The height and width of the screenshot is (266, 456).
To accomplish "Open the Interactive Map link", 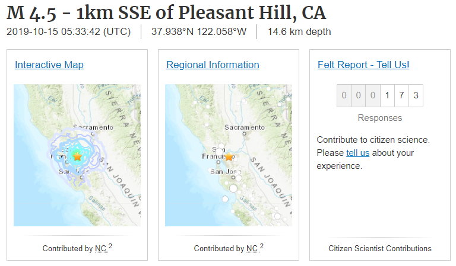I will tap(49, 65).
